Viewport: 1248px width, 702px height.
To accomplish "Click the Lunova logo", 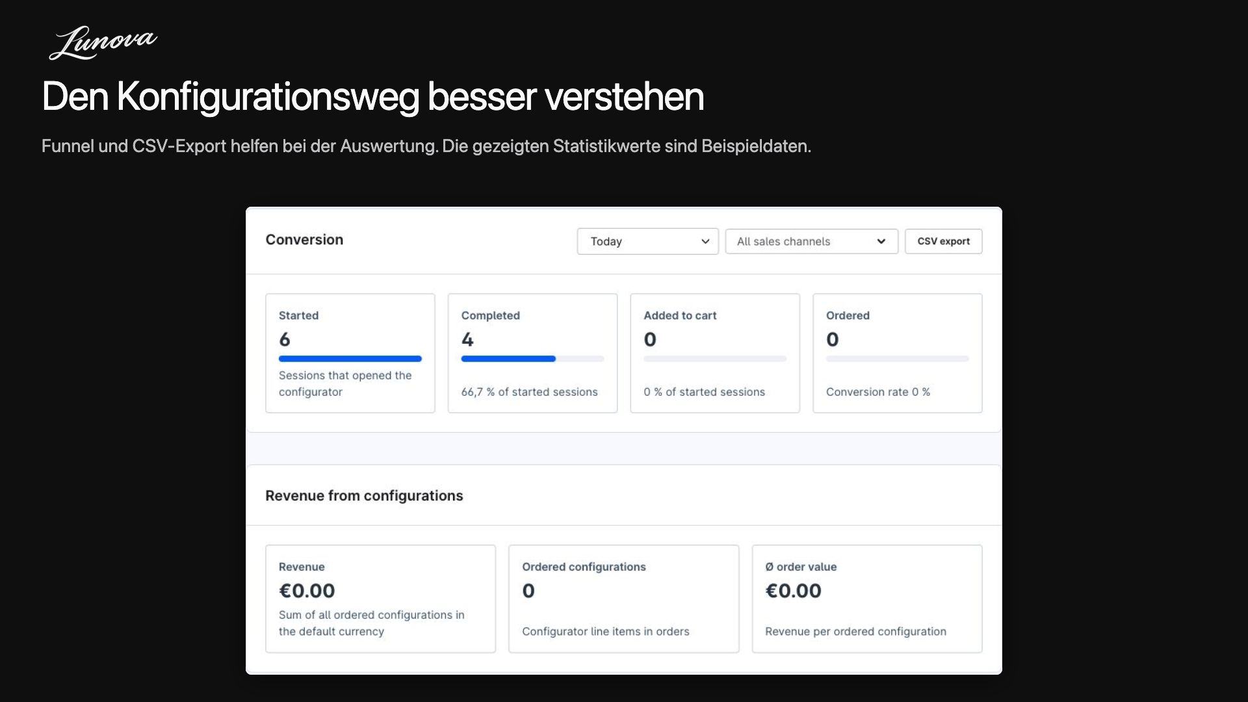I will click(x=103, y=43).
